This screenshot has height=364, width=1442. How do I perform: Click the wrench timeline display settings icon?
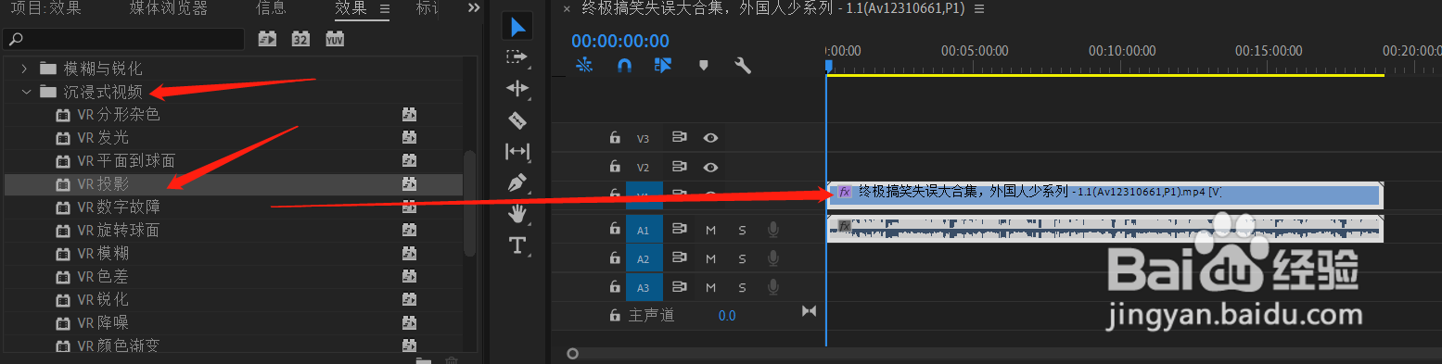click(742, 66)
